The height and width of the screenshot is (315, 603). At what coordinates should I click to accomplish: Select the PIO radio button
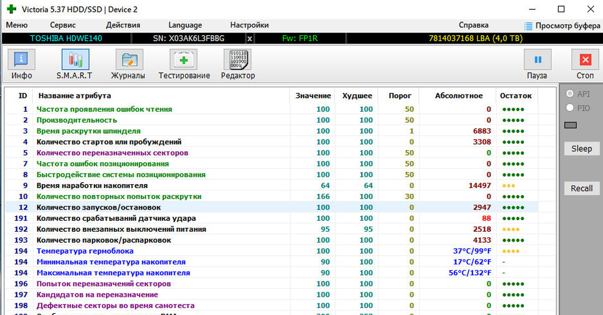click(x=570, y=107)
